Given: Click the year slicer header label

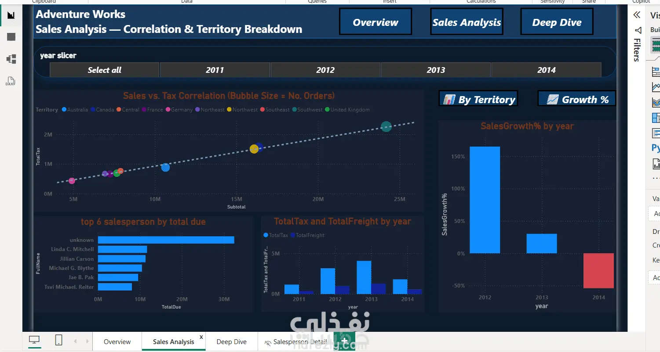Looking at the screenshot, I should (58, 55).
